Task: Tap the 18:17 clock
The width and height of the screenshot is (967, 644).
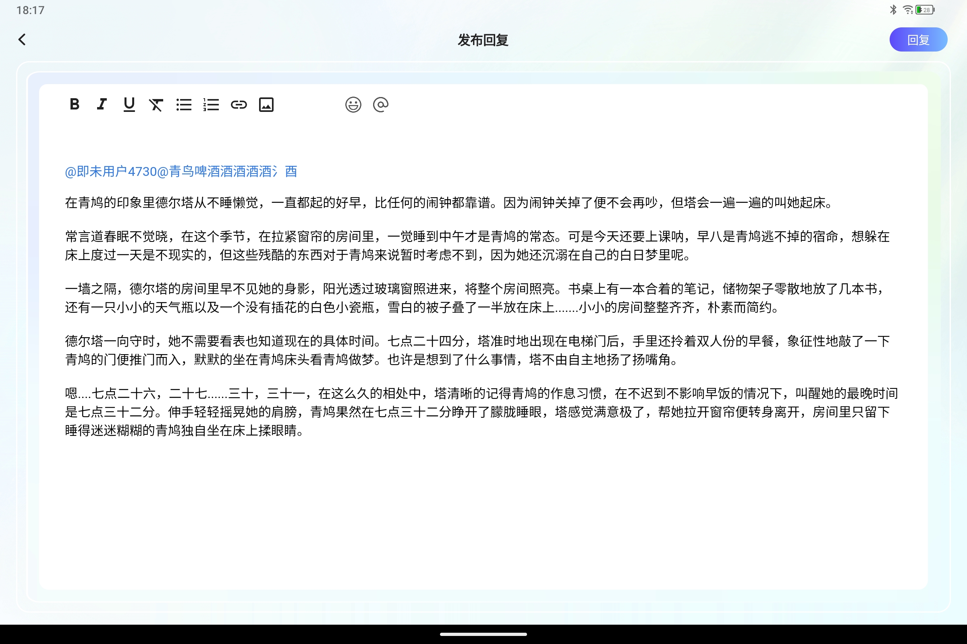Action: 30,10
